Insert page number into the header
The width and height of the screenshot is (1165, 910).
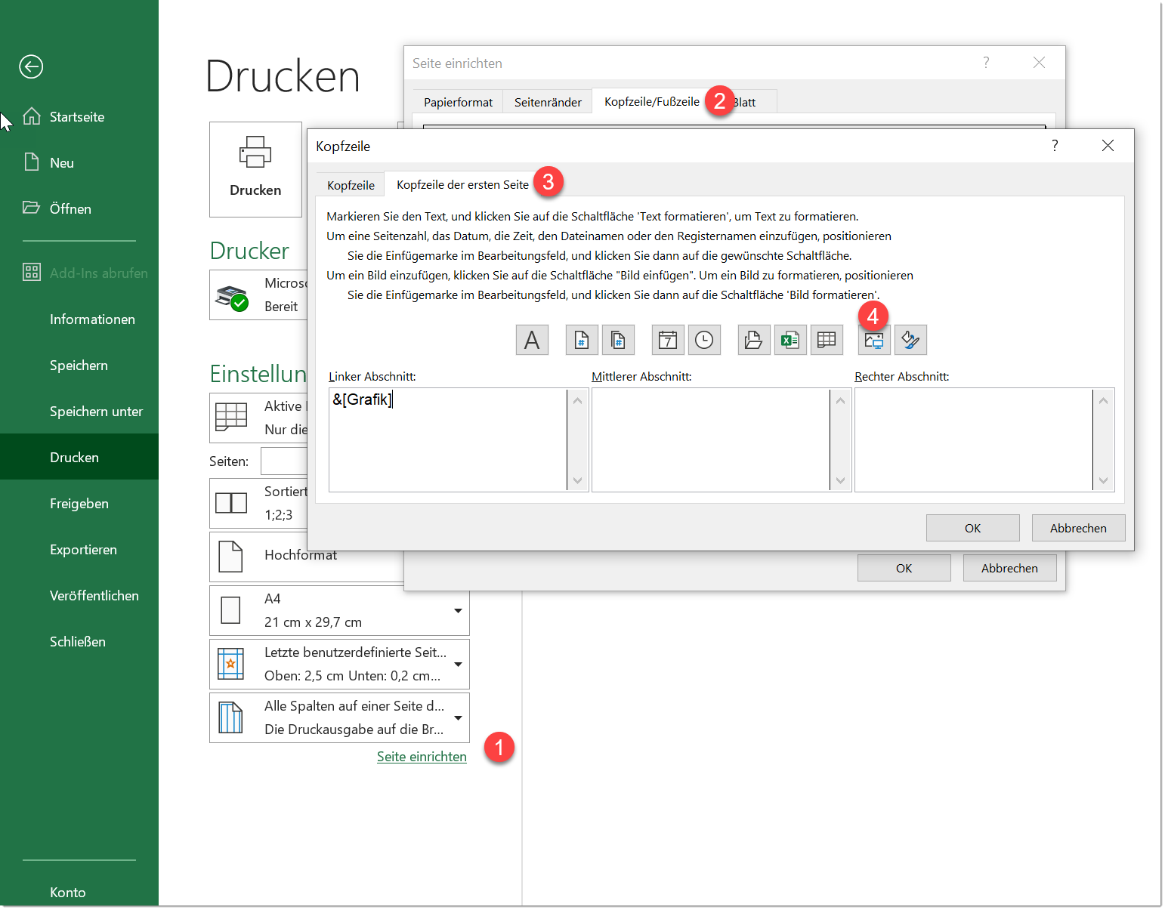(582, 340)
